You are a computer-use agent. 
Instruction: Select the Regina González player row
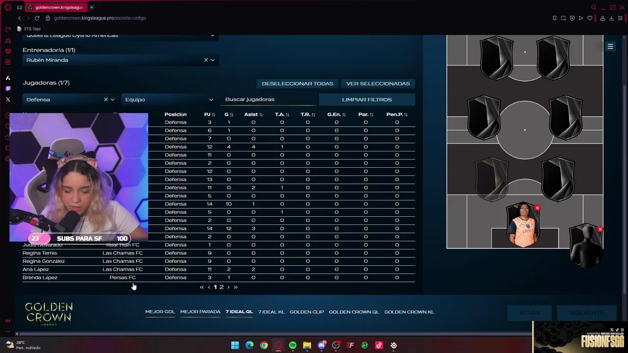(x=218, y=261)
